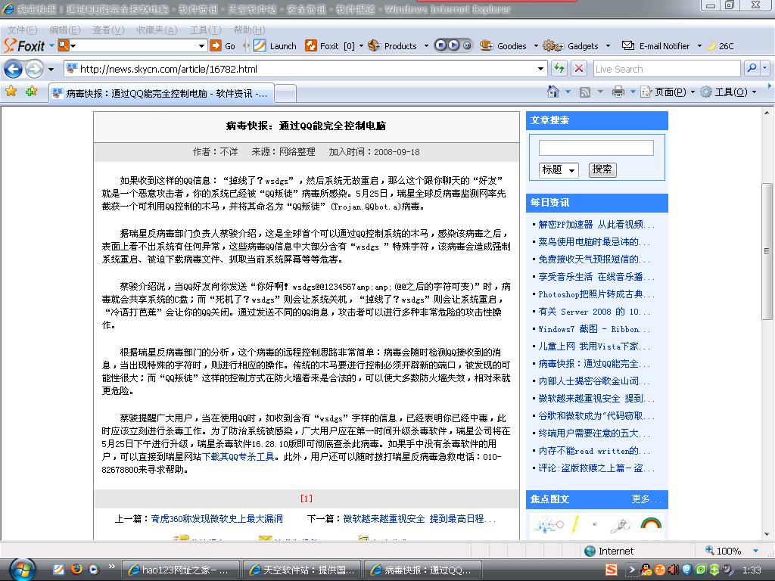775x581 pixels.
Task: Expand the address bar URL dropdown
Action: click(x=540, y=69)
